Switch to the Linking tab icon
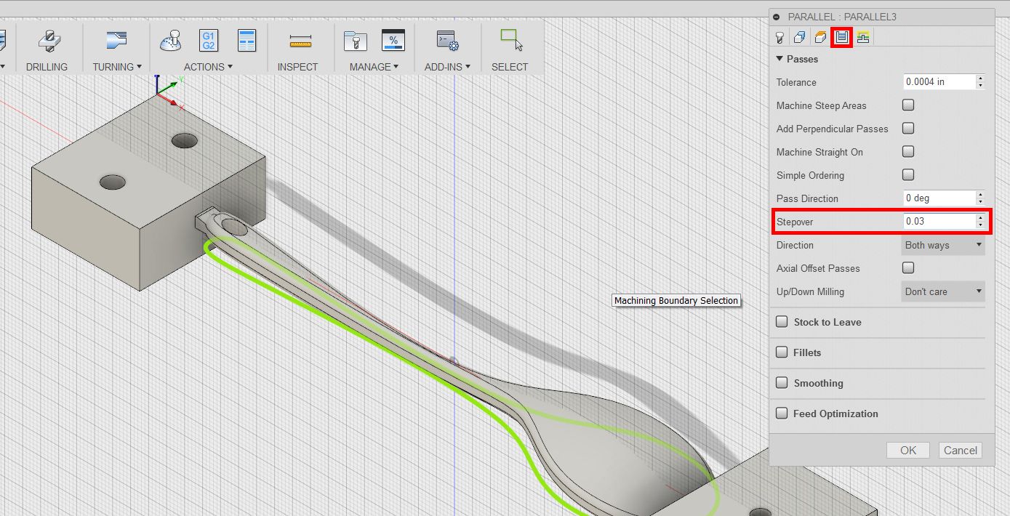Viewport: 1010px width, 516px height. pos(863,37)
